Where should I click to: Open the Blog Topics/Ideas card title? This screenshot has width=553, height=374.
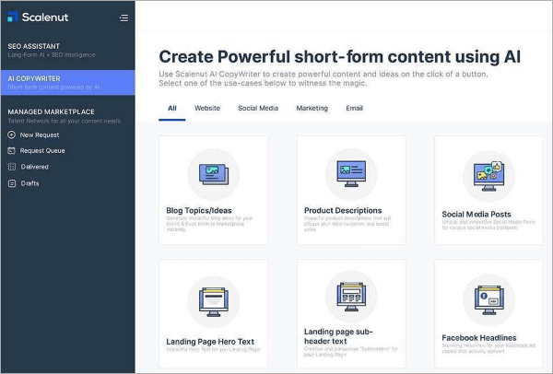coord(199,210)
